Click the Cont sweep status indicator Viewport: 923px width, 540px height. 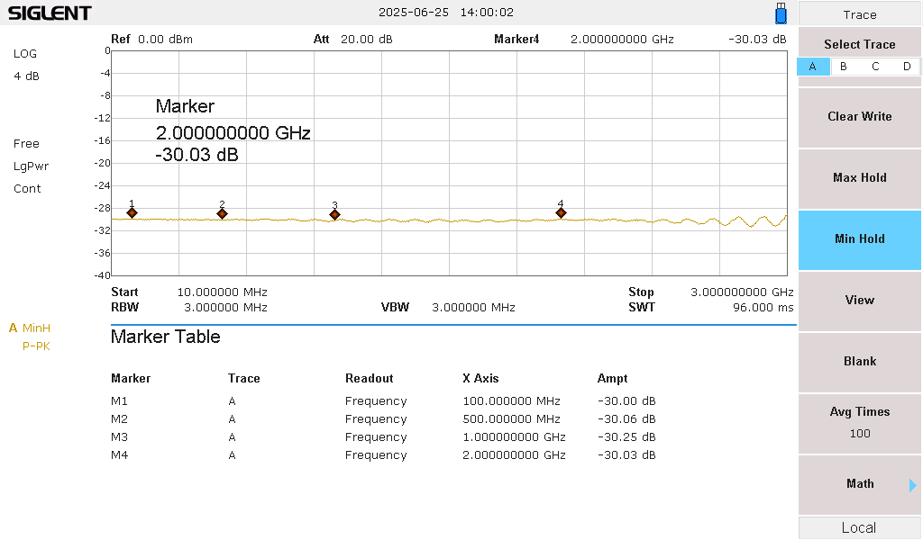pyautogui.click(x=27, y=189)
